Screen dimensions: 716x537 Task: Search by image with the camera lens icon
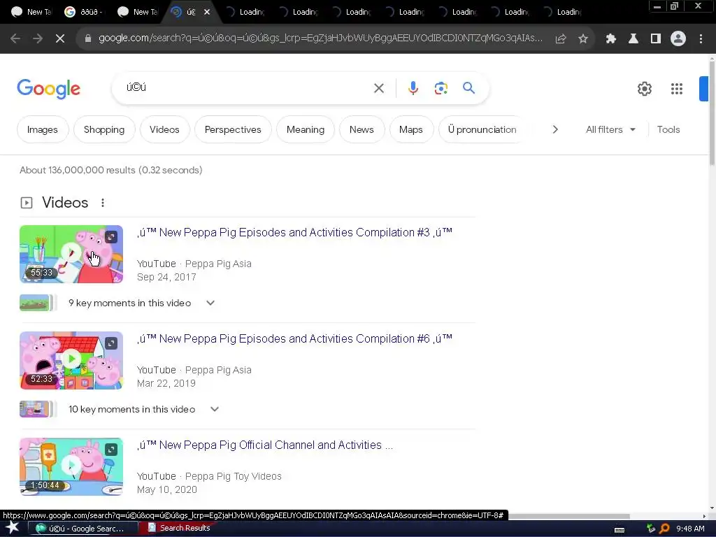[441, 88]
